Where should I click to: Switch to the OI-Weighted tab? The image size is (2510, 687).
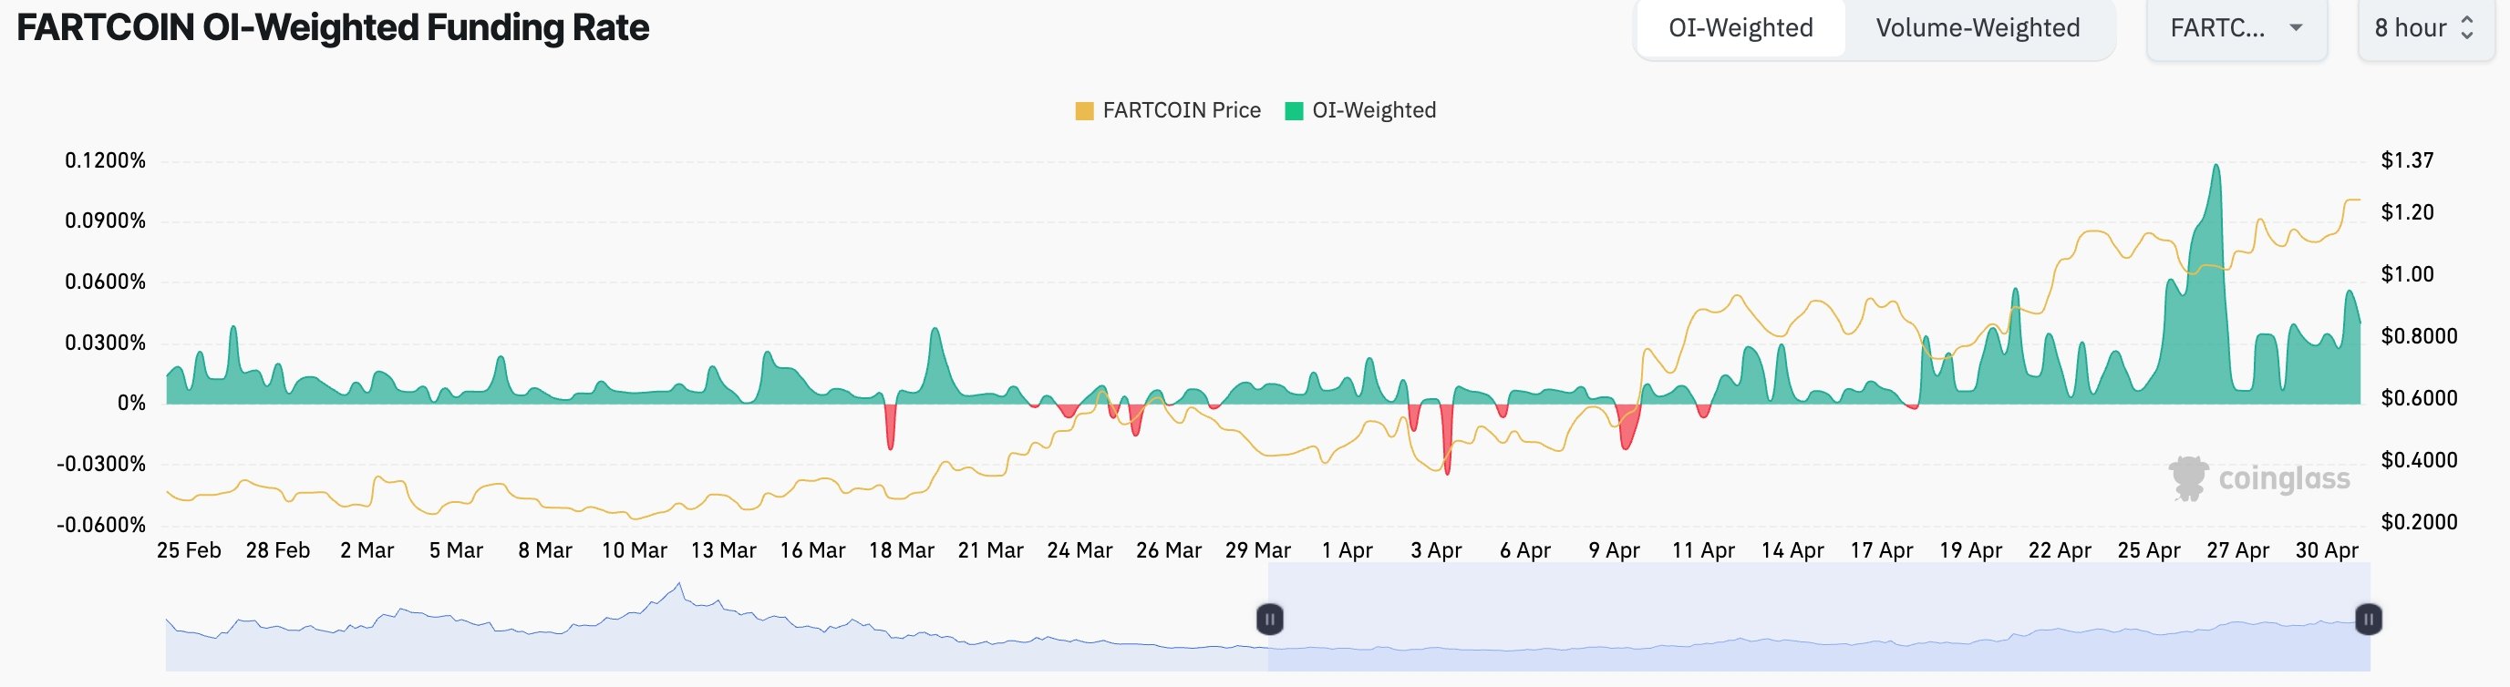[1740, 28]
